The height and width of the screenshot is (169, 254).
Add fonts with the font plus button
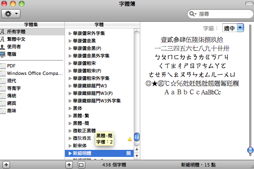click(x=69, y=165)
